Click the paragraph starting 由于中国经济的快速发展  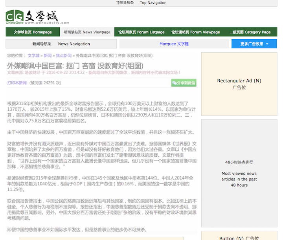coord(101,132)
